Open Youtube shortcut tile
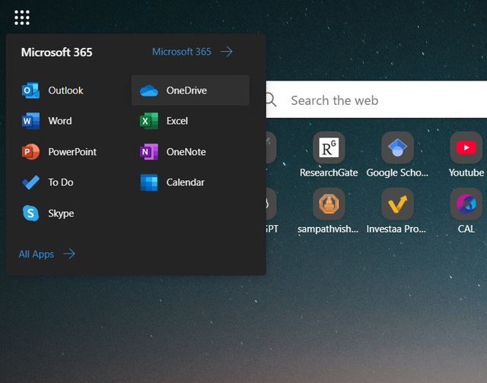Image resolution: width=487 pixels, height=383 pixels. click(466, 154)
